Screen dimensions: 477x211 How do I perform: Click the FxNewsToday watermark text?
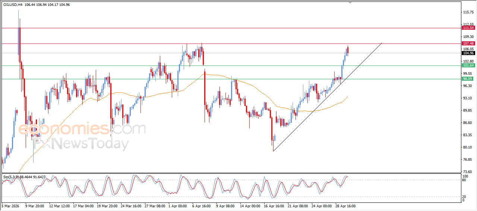[x=81, y=144]
